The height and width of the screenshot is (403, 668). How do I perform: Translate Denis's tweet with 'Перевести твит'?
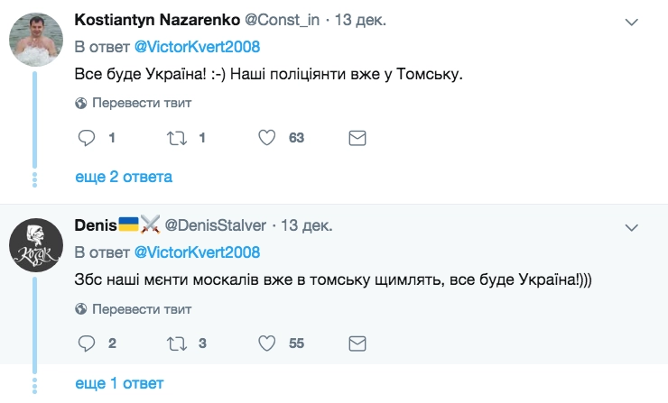[x=134, y=308]
